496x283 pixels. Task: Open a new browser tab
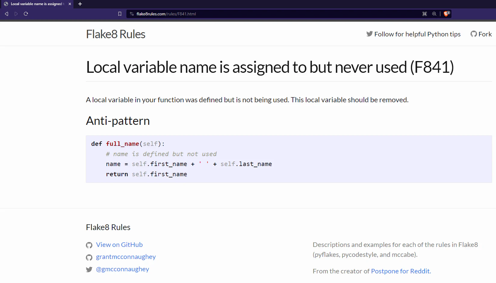tap(80, 4)
